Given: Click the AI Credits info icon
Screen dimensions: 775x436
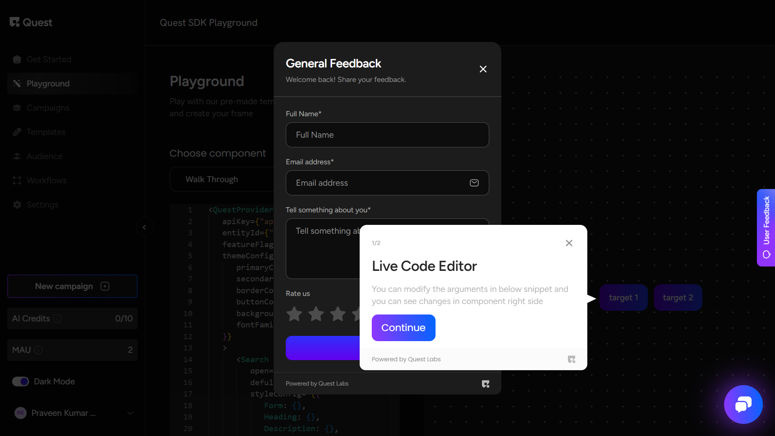Looking at the screenshot, I should [x=57, y=319].
